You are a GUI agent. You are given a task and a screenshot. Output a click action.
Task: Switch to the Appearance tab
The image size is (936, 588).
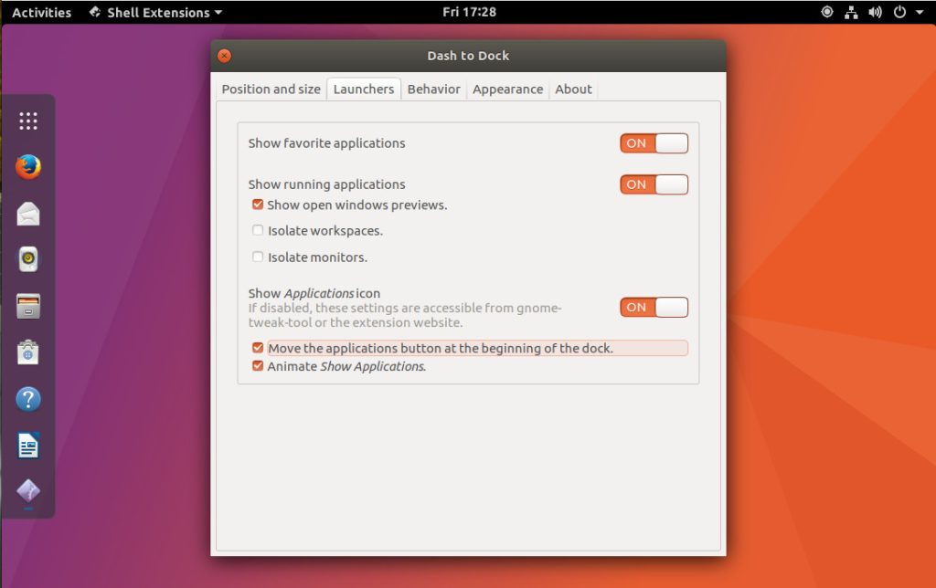507,89
